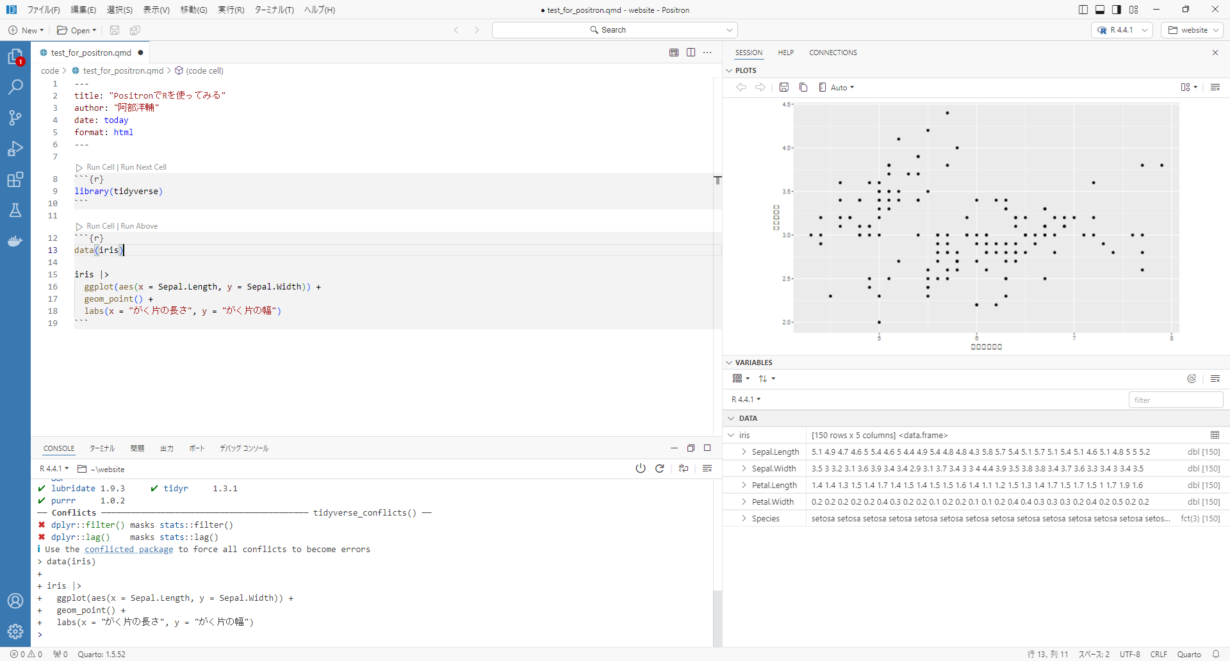Refresh the Variables pane
Screen dimensions: 1230x661
pyautogui.click(x=1191, y=379)
